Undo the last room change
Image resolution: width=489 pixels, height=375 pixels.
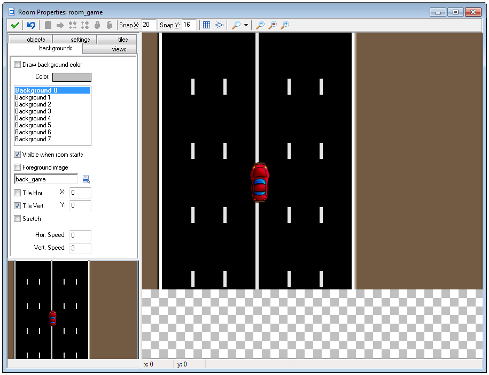click(31, 25)
